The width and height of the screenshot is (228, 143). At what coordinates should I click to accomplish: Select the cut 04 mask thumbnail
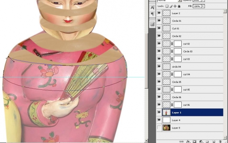tap(178, 74)
